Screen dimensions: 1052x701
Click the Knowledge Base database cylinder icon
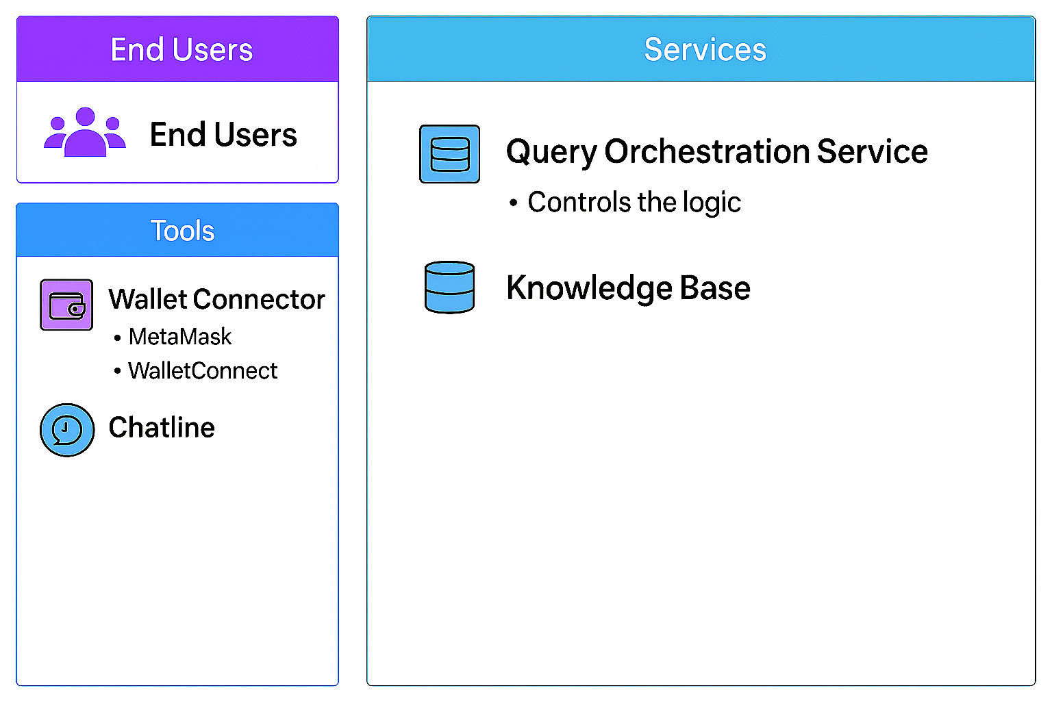[449, 288]
